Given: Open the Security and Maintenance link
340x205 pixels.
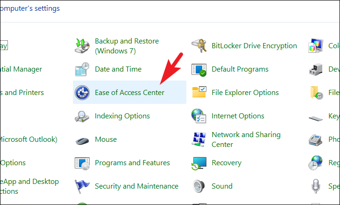Looking at the screenshot, I should coord(136,186).
